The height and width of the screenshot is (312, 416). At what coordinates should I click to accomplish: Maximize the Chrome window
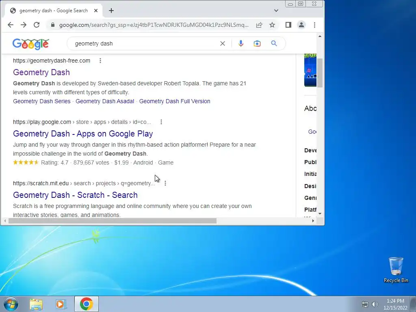(x=301, y=4)
